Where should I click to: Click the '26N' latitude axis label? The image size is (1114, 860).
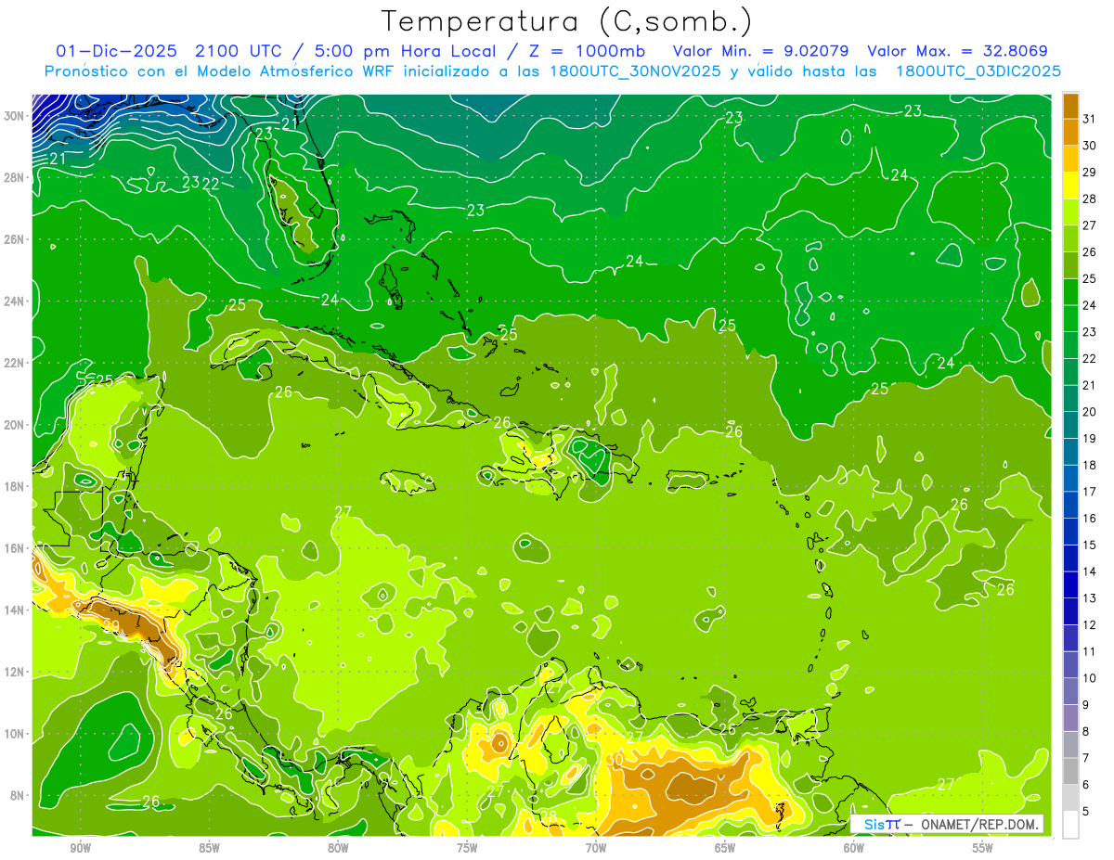(x=16, y=239)
